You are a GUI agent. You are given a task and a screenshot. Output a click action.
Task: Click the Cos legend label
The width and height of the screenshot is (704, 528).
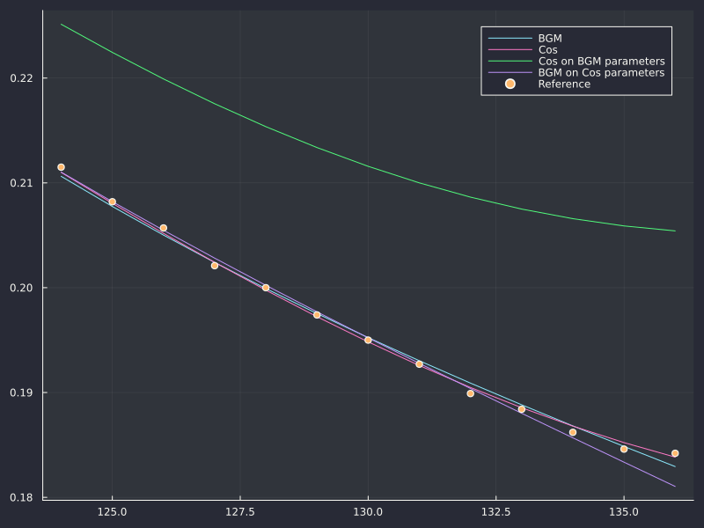(x=547, y=50)
